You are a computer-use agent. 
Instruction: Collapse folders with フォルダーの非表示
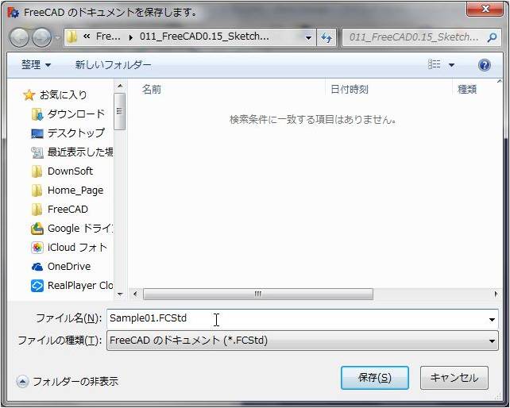pyautogui.click(x=68, y=381)
